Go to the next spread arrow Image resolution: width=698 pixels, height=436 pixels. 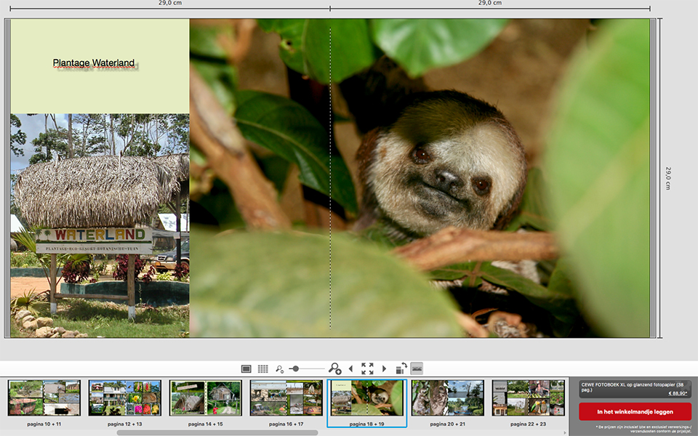pyautogui.click(x=384, y=369)
